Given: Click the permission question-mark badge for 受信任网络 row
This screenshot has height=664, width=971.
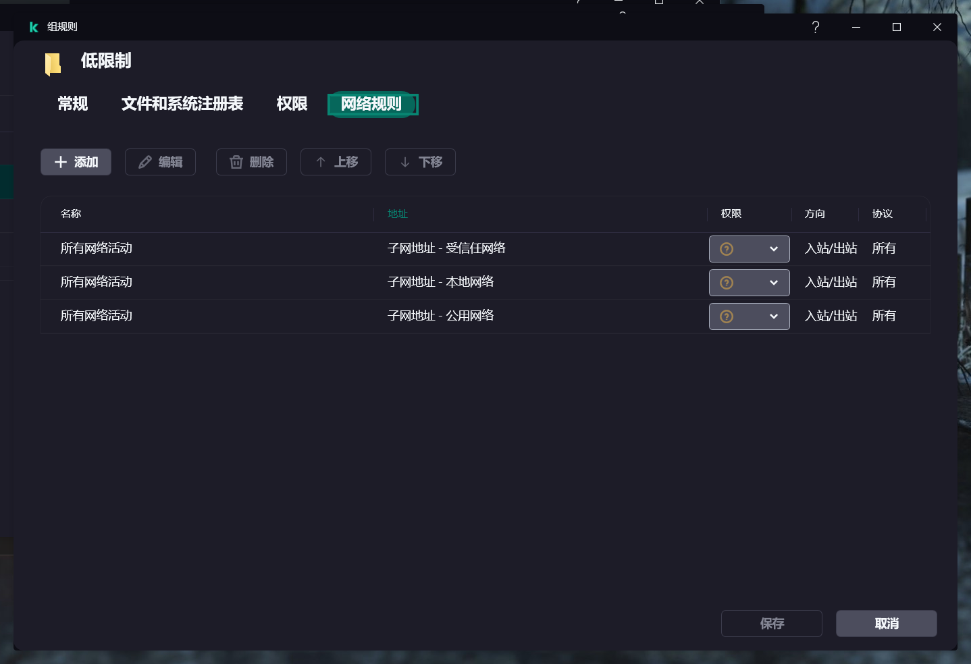Looking at the screenshot, I should point(726,249).
